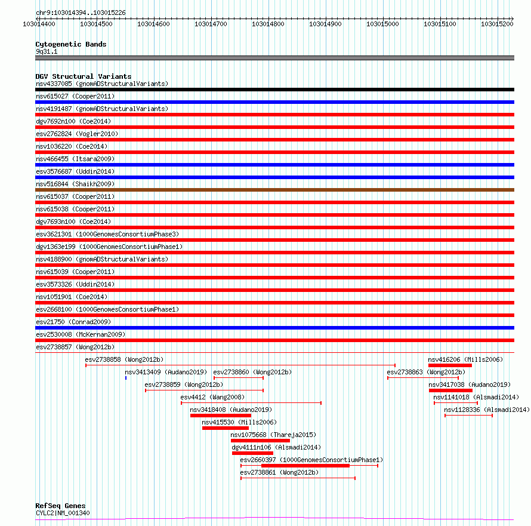The height and width of the screenshot is (526, 531).
Task: Open esv2668100 1000GenomesConsortiumPhase1 variant
Action: click(107, 309)
